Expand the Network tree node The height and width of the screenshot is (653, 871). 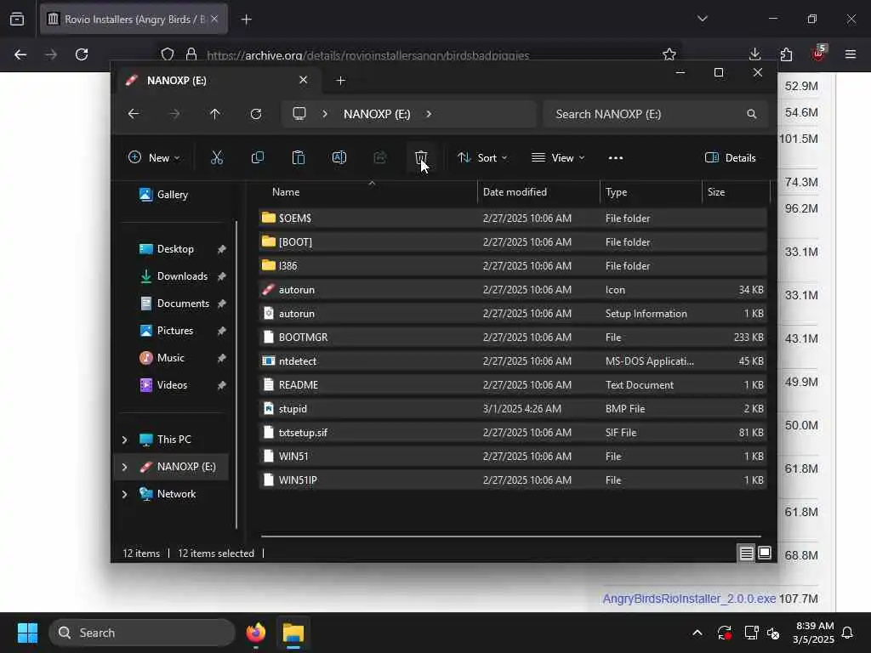click(124, 494)
